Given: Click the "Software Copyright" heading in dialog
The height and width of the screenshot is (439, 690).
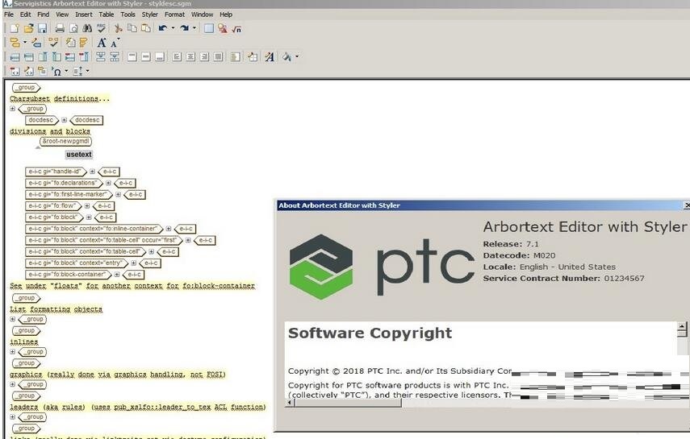Looking at the screenshot, I should pyautogui.click(x=370, y=333).
